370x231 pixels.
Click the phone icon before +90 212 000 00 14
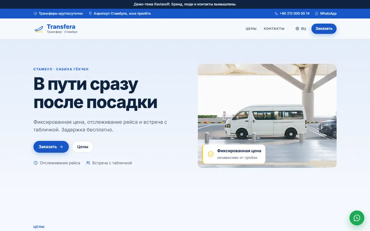point(276,14)
